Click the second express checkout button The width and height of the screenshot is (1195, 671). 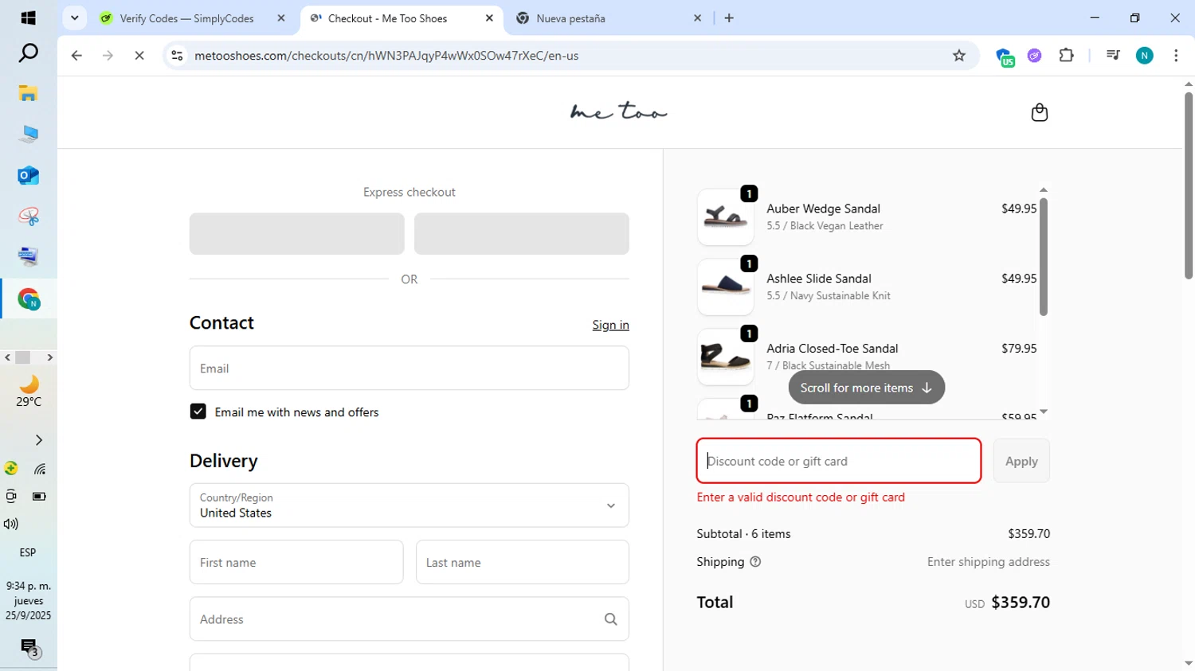click(522, 233)
